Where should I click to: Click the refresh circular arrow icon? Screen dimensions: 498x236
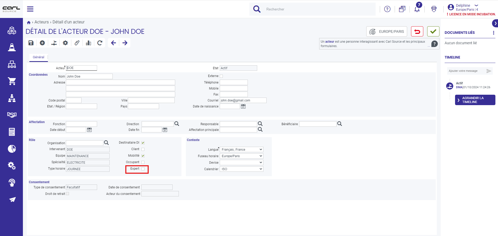click(x=100, y=43)
